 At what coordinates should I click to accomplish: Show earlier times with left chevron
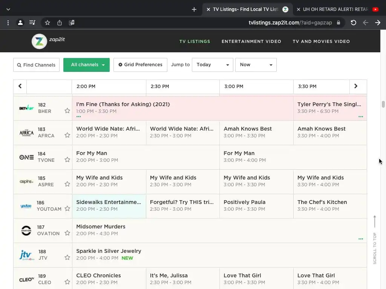click(x=20, y=86)
